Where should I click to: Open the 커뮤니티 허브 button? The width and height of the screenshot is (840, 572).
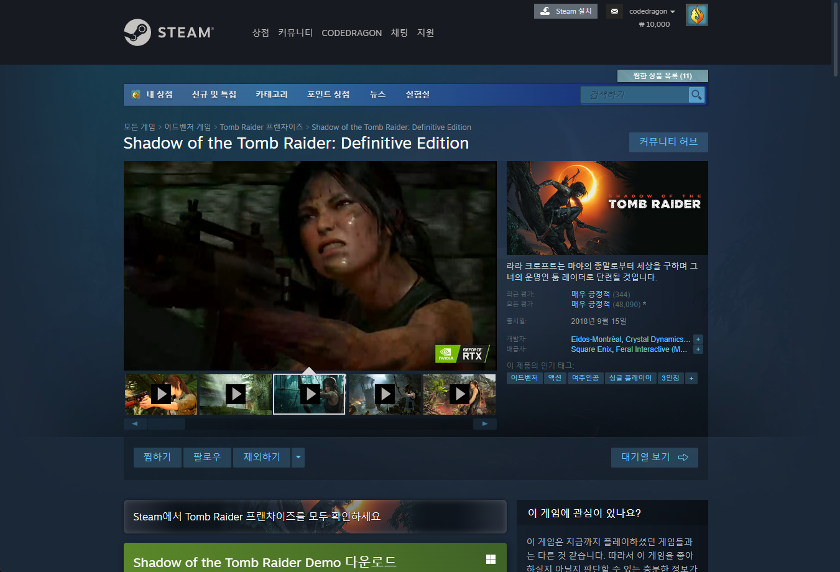[668, 142]
